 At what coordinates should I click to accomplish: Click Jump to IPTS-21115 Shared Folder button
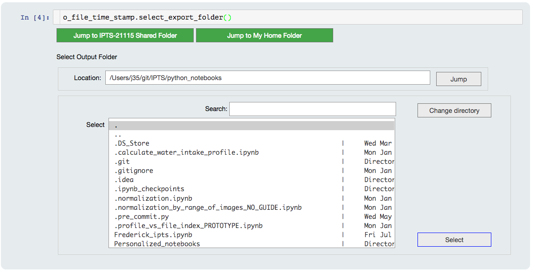click(x=125, y=36)
